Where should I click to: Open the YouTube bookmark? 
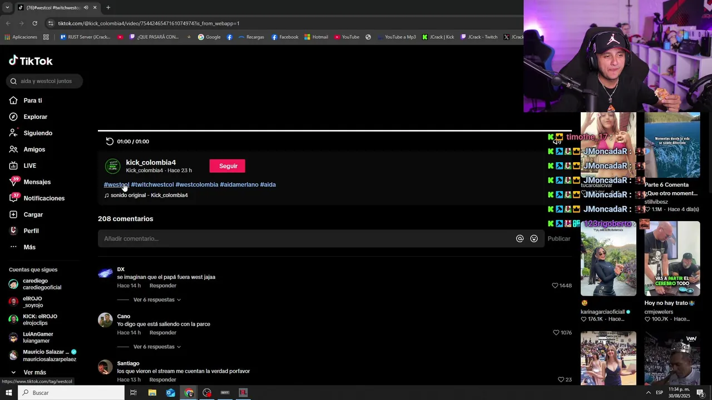[347, 37]
